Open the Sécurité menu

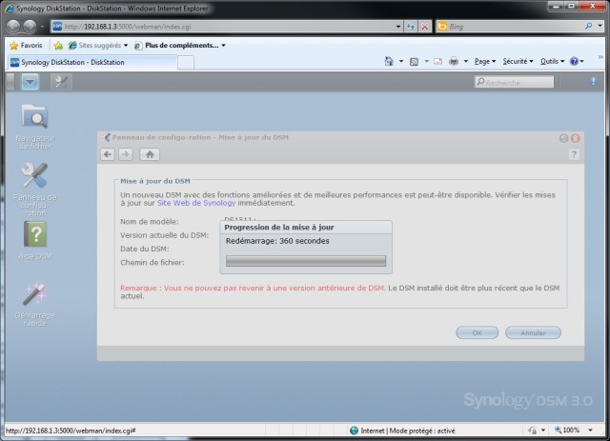(518, 62)
